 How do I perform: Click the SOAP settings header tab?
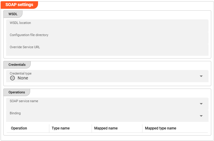coord(19,5)
